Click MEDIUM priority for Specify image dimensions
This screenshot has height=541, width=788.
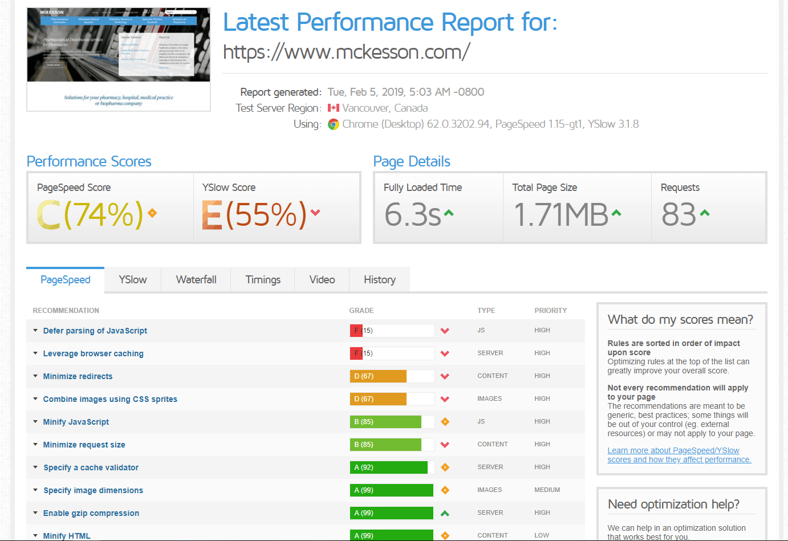pyautogui.click(x=547, y=490)
